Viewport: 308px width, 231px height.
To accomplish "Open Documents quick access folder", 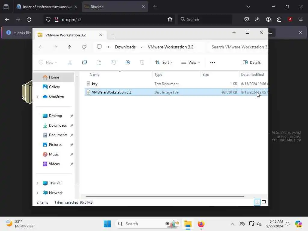I will point(58,135).
